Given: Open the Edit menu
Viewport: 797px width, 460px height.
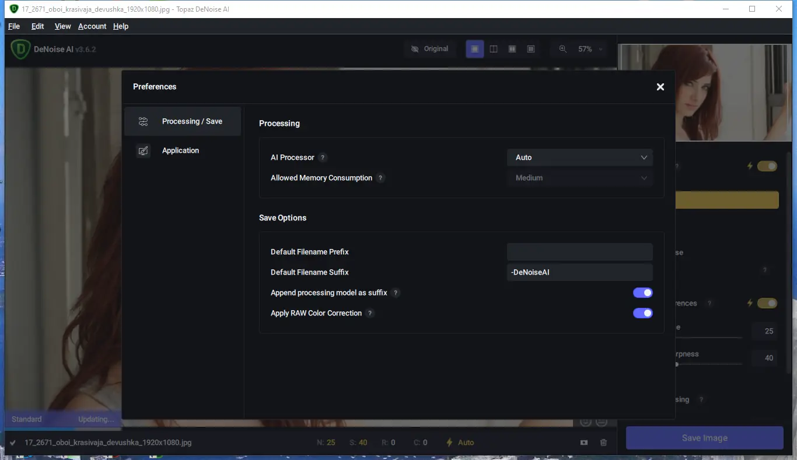Looking at the screenshot, I should pyautogui.click(x=38, y=26).
